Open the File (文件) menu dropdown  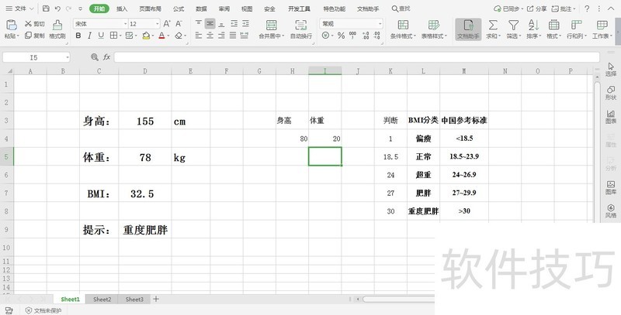20,9
